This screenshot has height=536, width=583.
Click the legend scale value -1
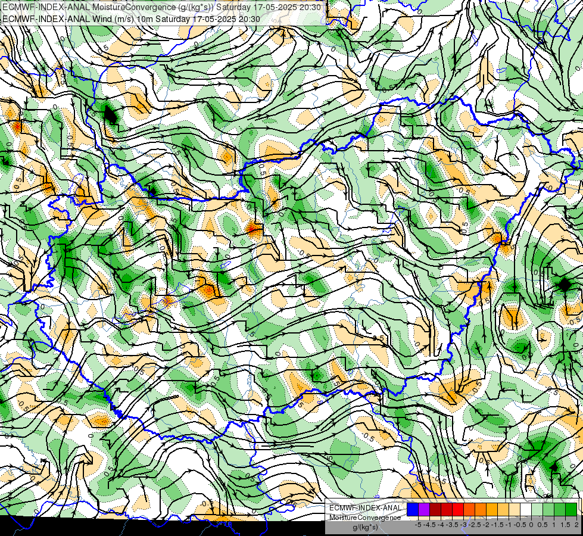pos(509,525)
